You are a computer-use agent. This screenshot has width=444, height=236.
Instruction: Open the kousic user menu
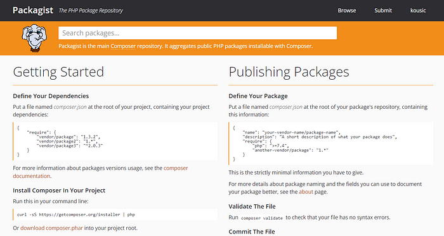pos(418,11)
